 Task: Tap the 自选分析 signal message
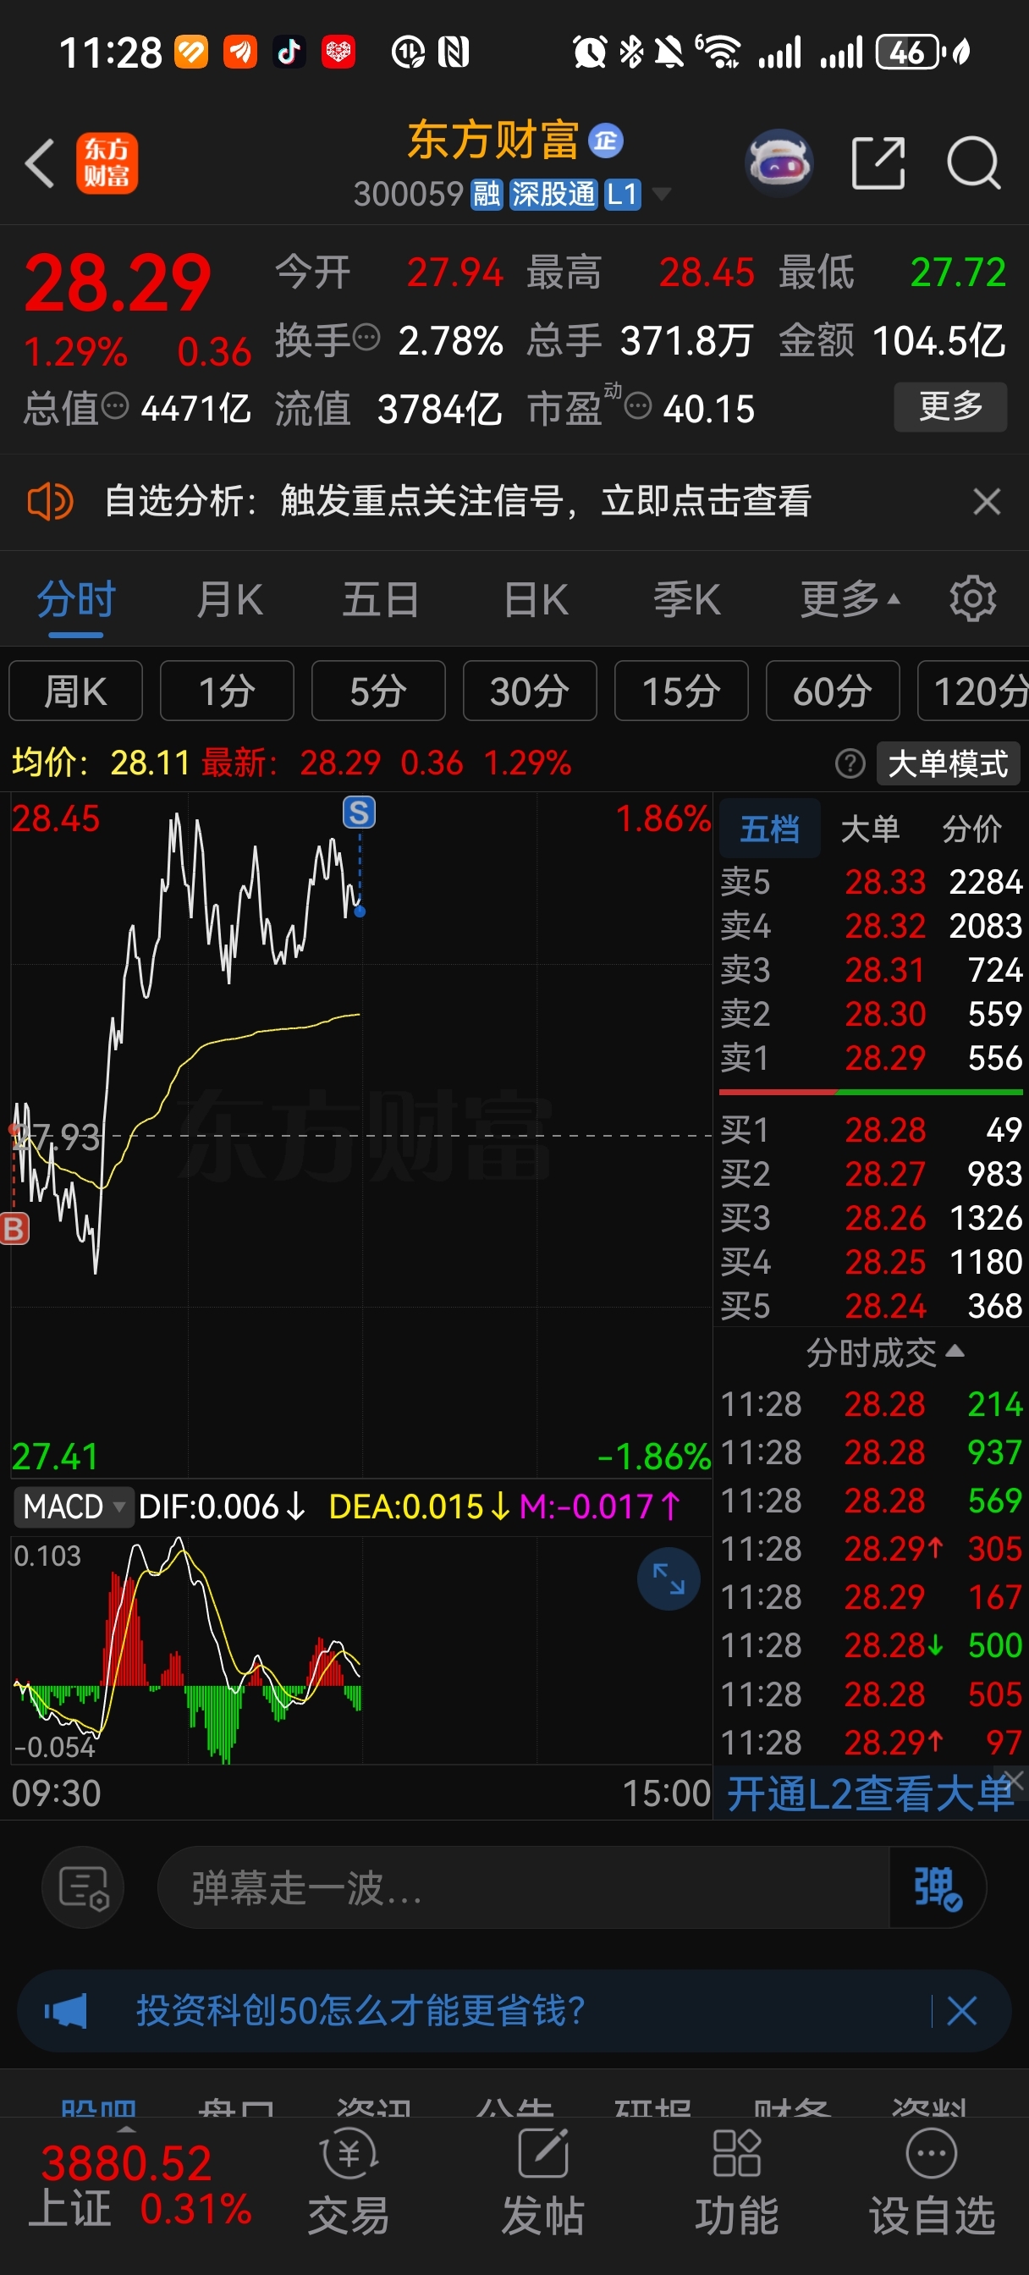pos(458,502)
